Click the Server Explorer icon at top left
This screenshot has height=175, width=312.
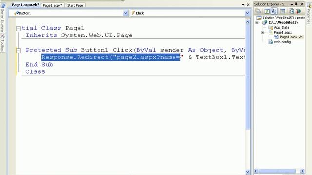pos(3,5)
